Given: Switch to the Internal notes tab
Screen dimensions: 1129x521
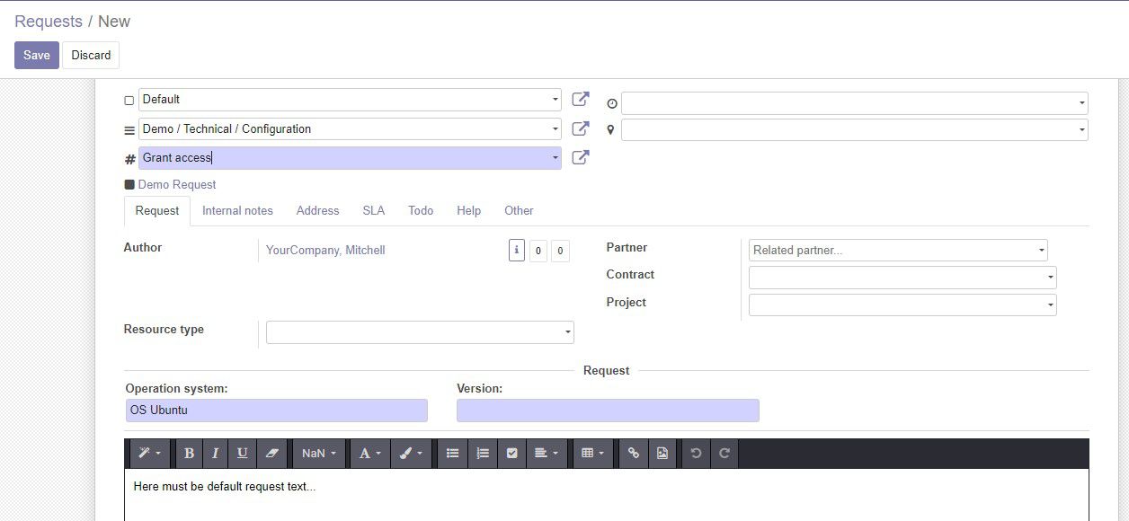Looking at the screenshot, I should tap(237, 210).
